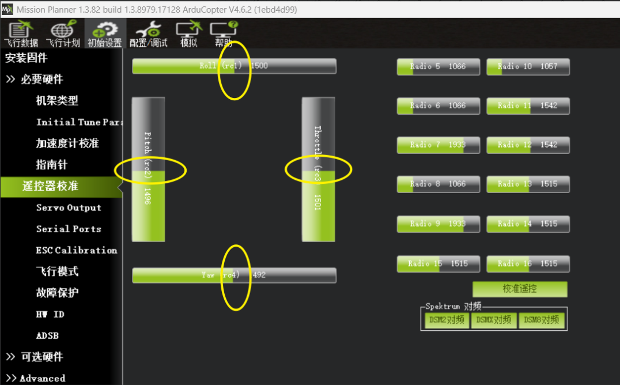620x385 pixels.
Task: Go to ESC Calibration page
Action: click(x=76, y=250)
